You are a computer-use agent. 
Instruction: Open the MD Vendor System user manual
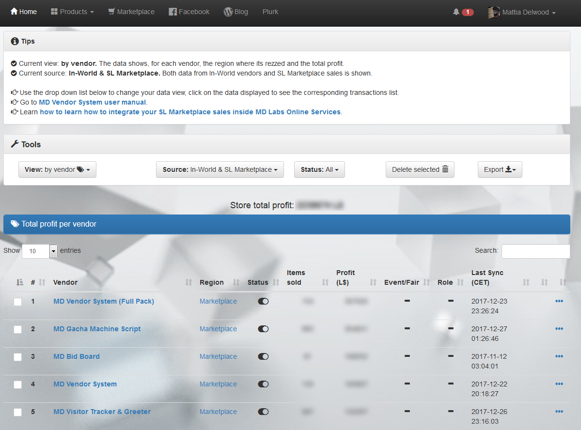point(92,102)
